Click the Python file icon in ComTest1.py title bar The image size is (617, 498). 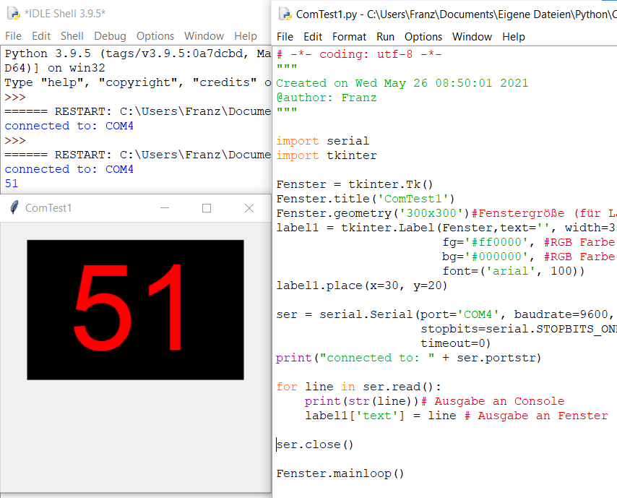(x=285, y=14)
